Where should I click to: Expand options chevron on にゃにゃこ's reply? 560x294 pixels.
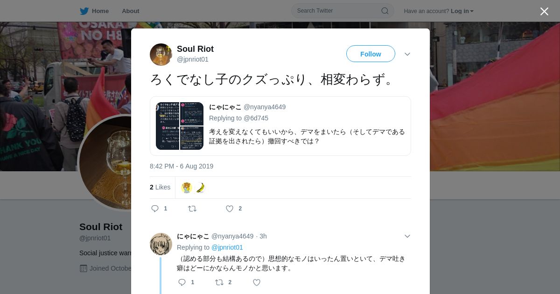point(407,236)
